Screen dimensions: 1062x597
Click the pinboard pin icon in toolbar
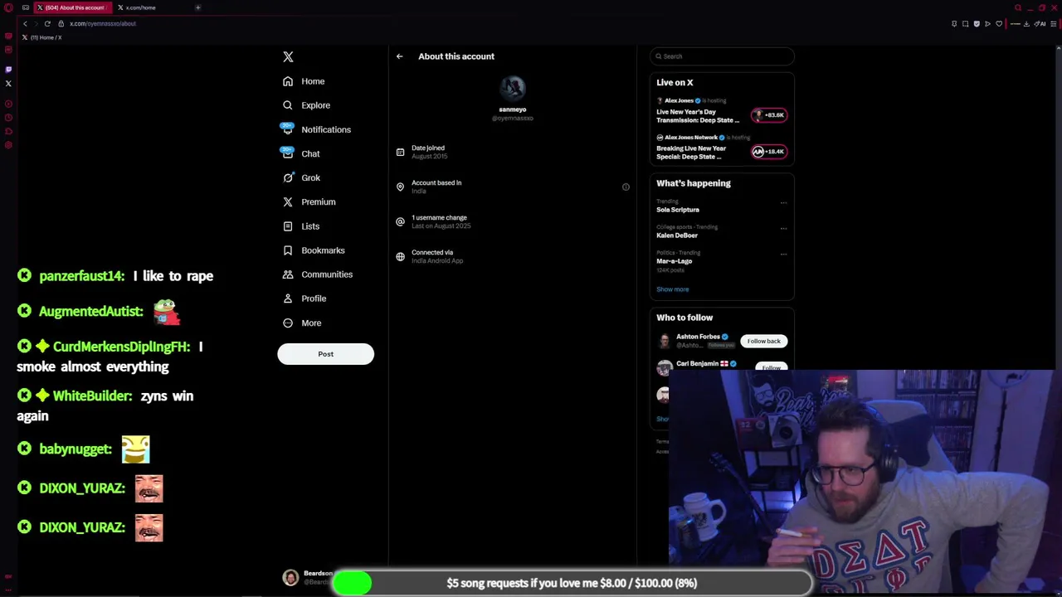tap(954, 24)
